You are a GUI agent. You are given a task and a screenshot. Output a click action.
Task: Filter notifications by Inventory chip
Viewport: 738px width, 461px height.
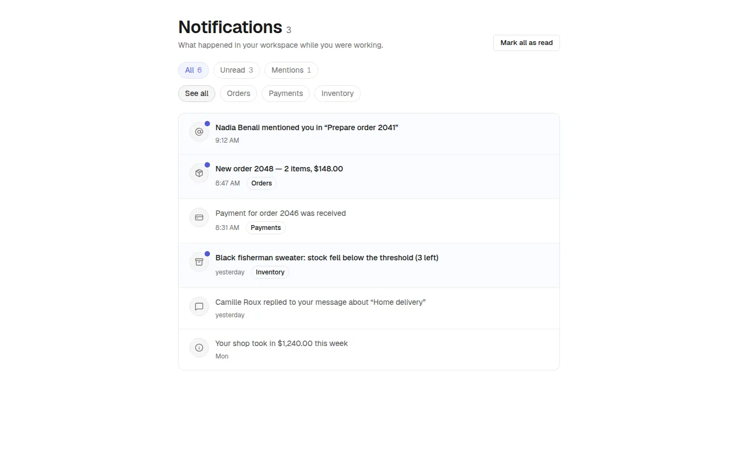click(338, 93)
